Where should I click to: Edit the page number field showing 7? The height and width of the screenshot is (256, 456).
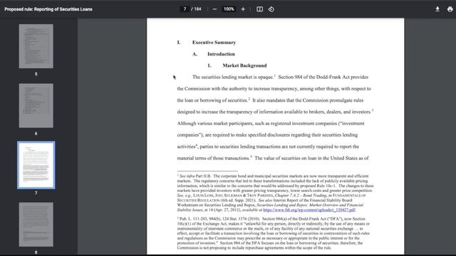tap(185, 9)
